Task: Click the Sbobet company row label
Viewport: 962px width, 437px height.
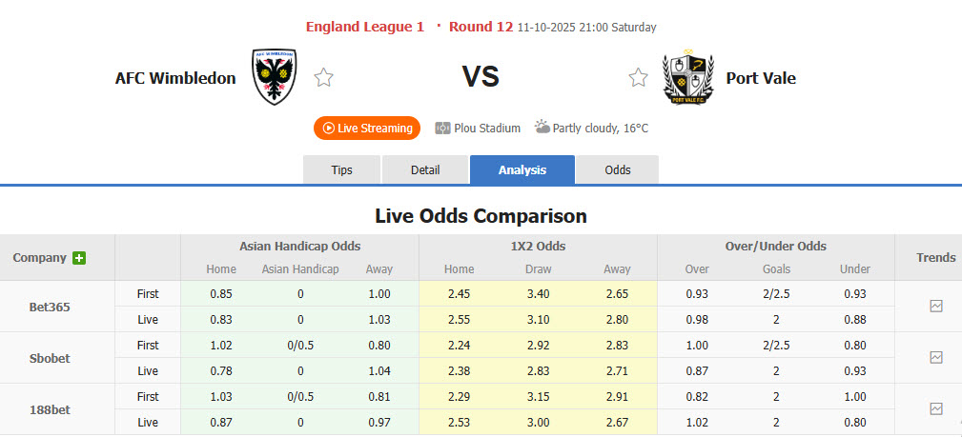Action: click(50, 358)
